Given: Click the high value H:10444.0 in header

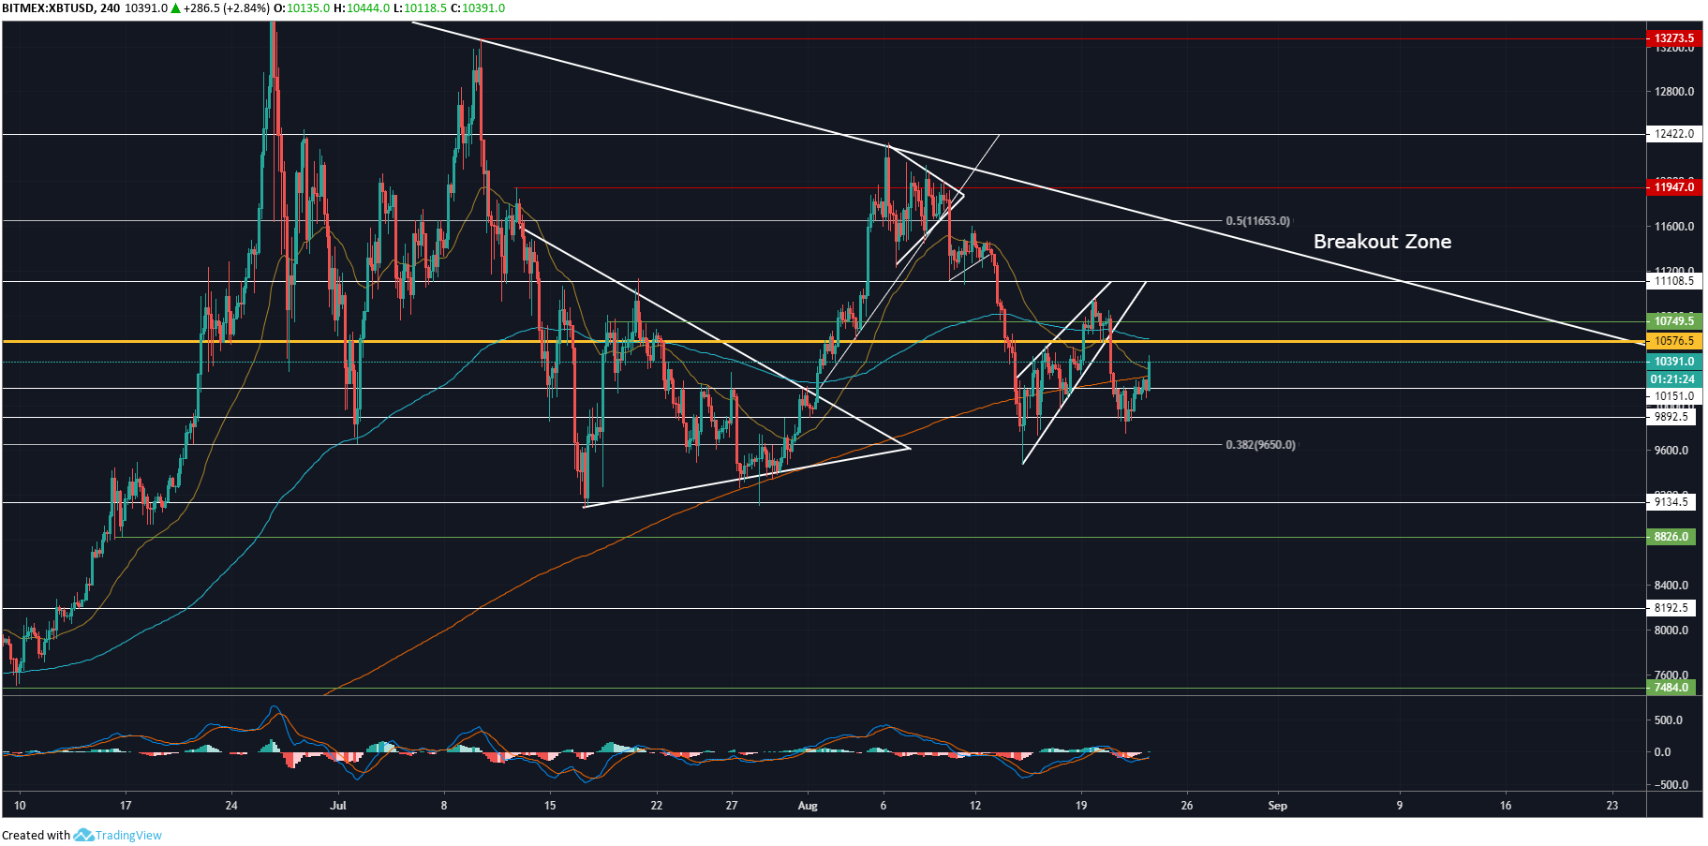Looking at the screenshot, I should (362, 8).
